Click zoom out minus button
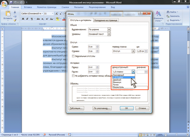 click(166, 135)
